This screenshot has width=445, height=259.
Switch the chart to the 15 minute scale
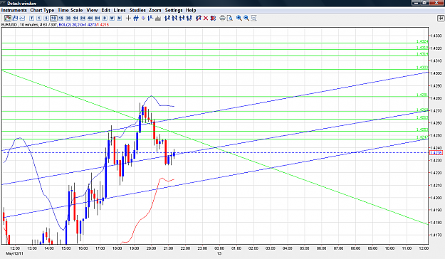[61, 18]
